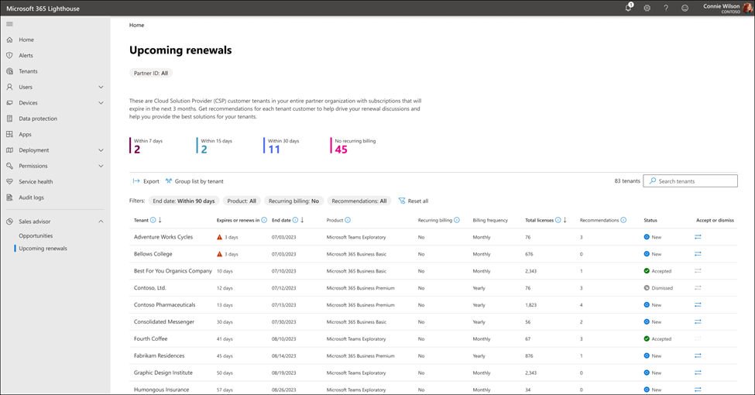Image resolution: width=755 pixels, height=395 pixels.
Task: Filter by Within 15 days count
Action: [x=214, y=146]
